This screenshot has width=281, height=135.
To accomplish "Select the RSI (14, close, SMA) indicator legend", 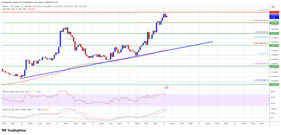I will [12, 91].
